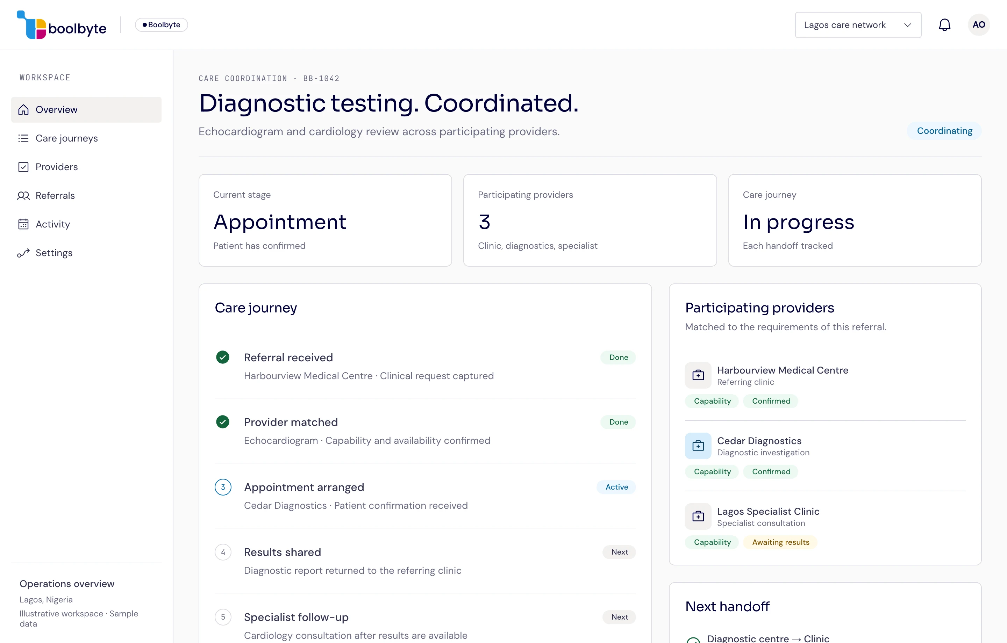Click the Next handoff heading
This screenshot has width=1007, height=643.
(727, 607)
